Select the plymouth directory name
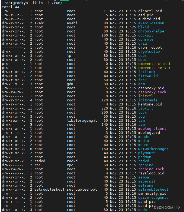 [x=147, y=153]
